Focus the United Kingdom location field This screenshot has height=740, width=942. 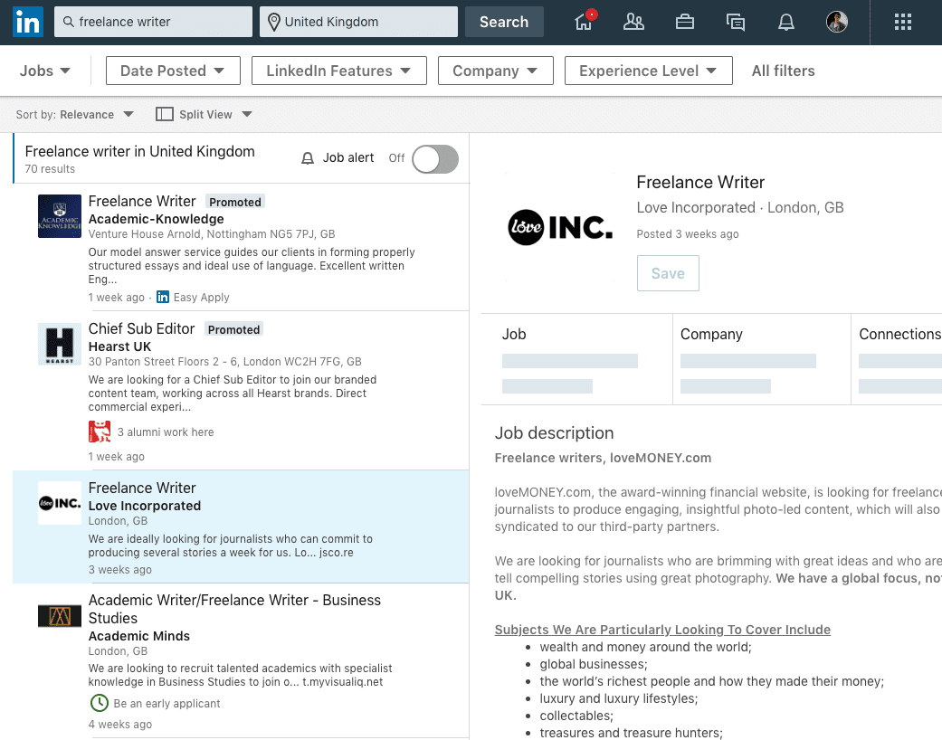tap(358, 22)
